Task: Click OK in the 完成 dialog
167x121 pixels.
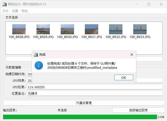Action: pyautogui.click(x=124, y=77)
